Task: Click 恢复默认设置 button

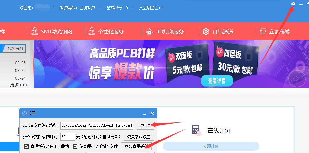Action: click(138, 137)
